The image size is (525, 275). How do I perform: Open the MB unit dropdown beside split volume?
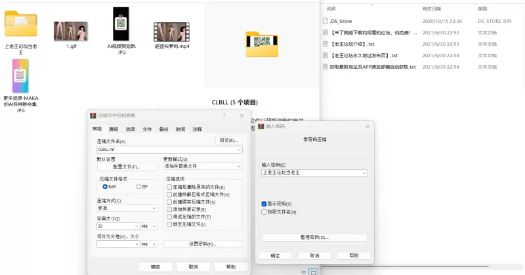[154, 245]
